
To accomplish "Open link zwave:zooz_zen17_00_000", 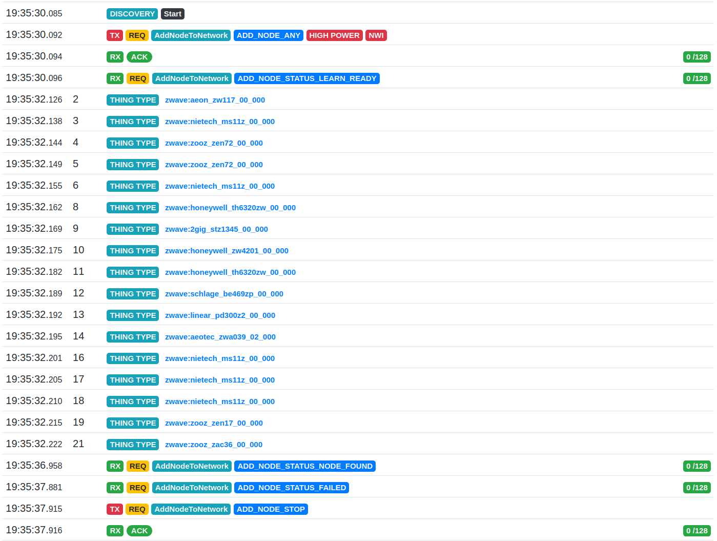I will click(x=214, y=423).
